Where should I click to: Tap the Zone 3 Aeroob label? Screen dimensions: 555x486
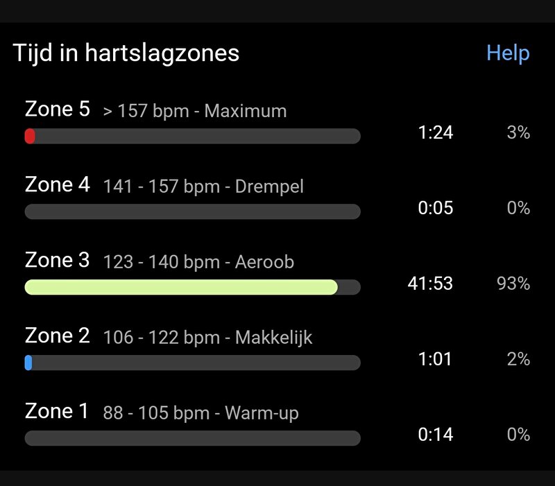160,261
